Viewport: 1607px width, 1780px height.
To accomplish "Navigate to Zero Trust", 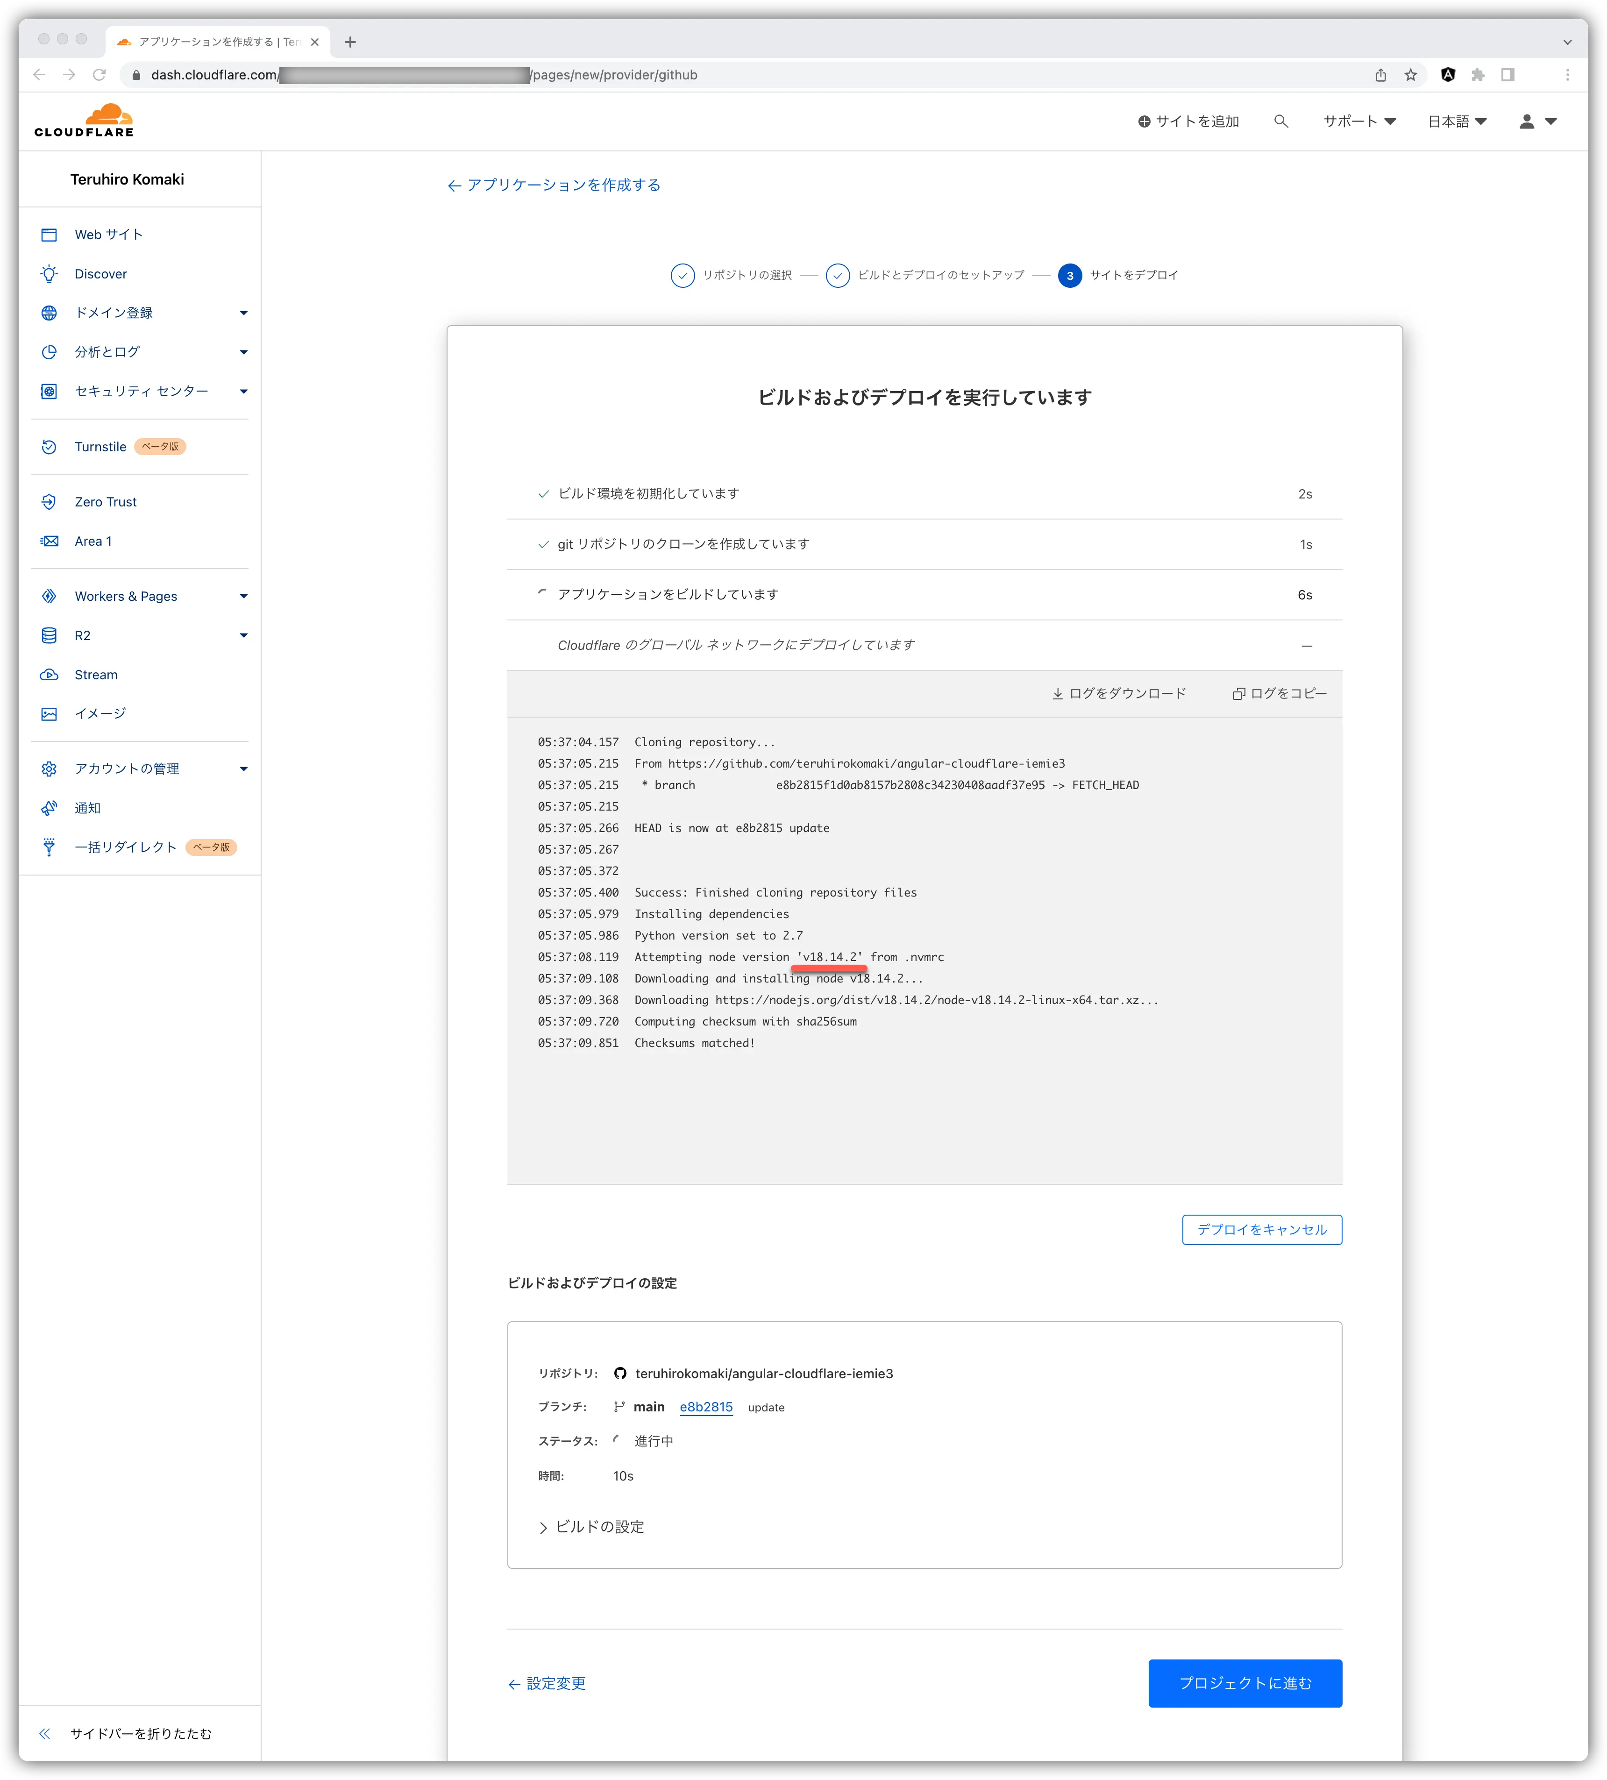I will click(104, 501).
